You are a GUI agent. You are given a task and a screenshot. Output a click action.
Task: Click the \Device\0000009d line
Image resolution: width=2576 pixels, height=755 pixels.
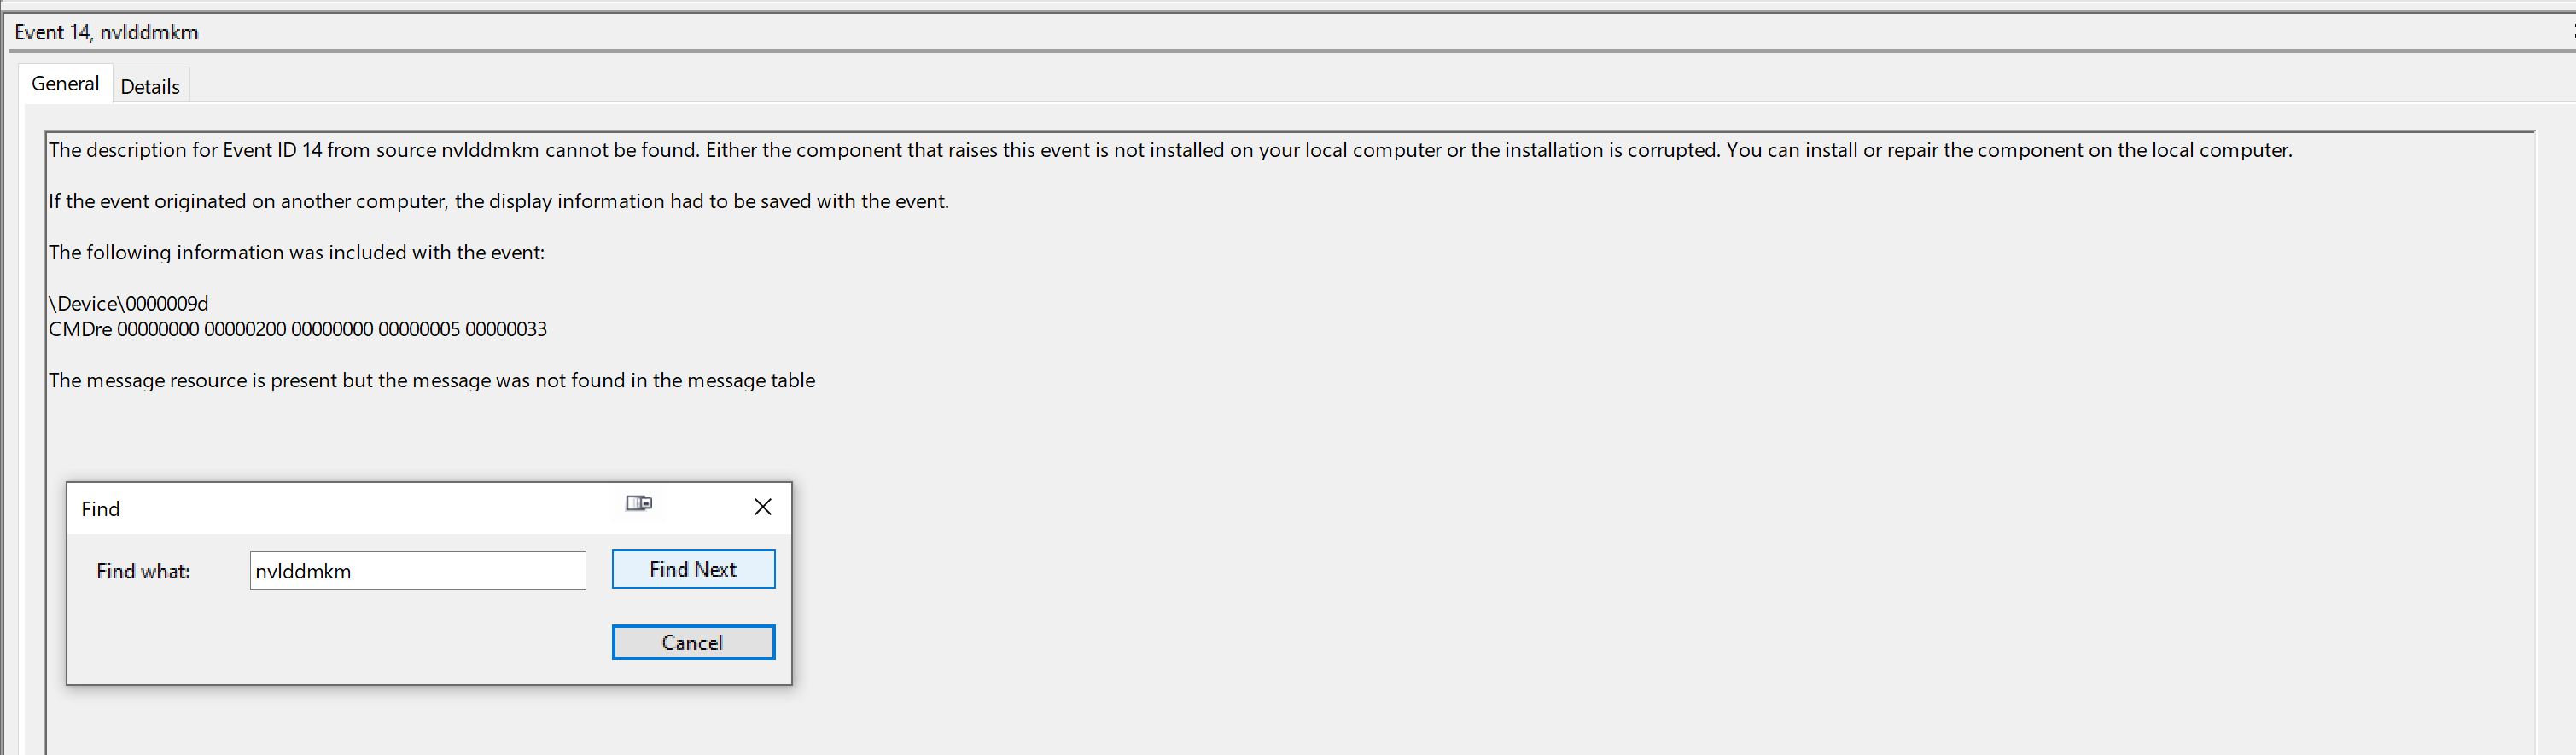(129, 303)
